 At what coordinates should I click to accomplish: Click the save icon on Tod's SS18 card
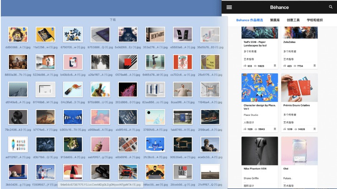(275, 66)
